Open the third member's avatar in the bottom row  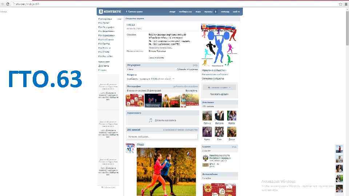(232, 132)
